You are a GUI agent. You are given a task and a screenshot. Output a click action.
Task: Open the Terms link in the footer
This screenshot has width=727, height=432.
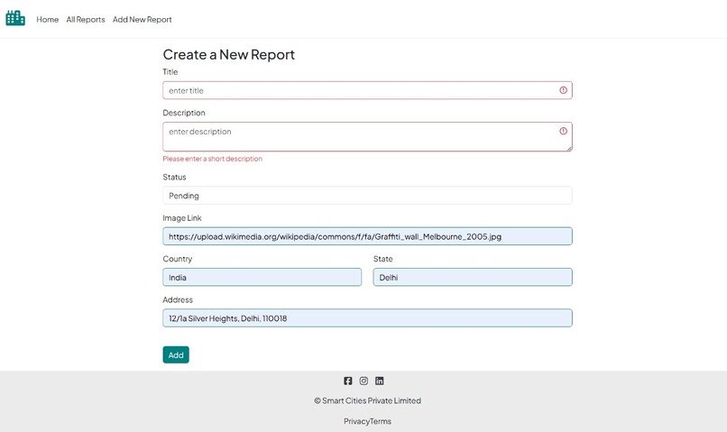click(381, 421)
